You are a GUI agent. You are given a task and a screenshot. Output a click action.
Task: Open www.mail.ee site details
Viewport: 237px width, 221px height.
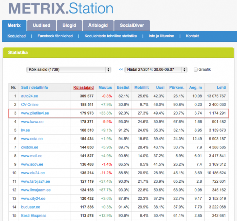32,156
